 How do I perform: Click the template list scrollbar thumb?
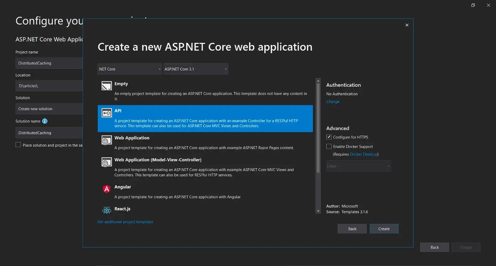click(x=318, y=128)
